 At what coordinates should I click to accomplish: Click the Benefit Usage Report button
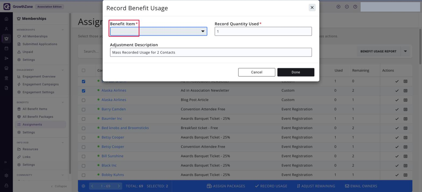378,51
